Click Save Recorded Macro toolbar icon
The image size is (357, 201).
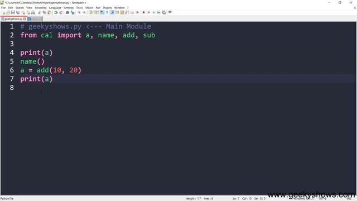[163, 12]
